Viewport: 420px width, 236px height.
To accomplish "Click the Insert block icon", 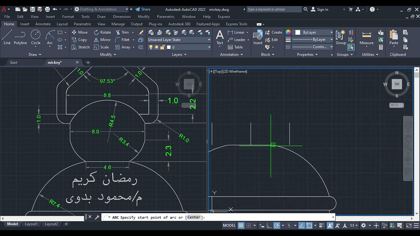I will pyautogui.click(x=258, y=37).
